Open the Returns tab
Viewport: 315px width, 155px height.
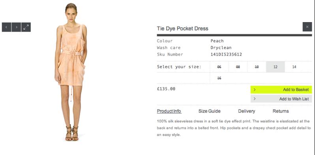[x=281, y=111]
